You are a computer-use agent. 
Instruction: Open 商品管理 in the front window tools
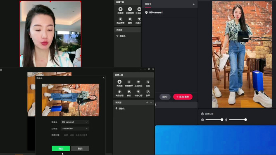point(119,93)
